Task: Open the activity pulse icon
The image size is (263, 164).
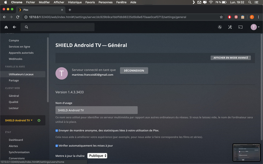Action: (220, 27)
